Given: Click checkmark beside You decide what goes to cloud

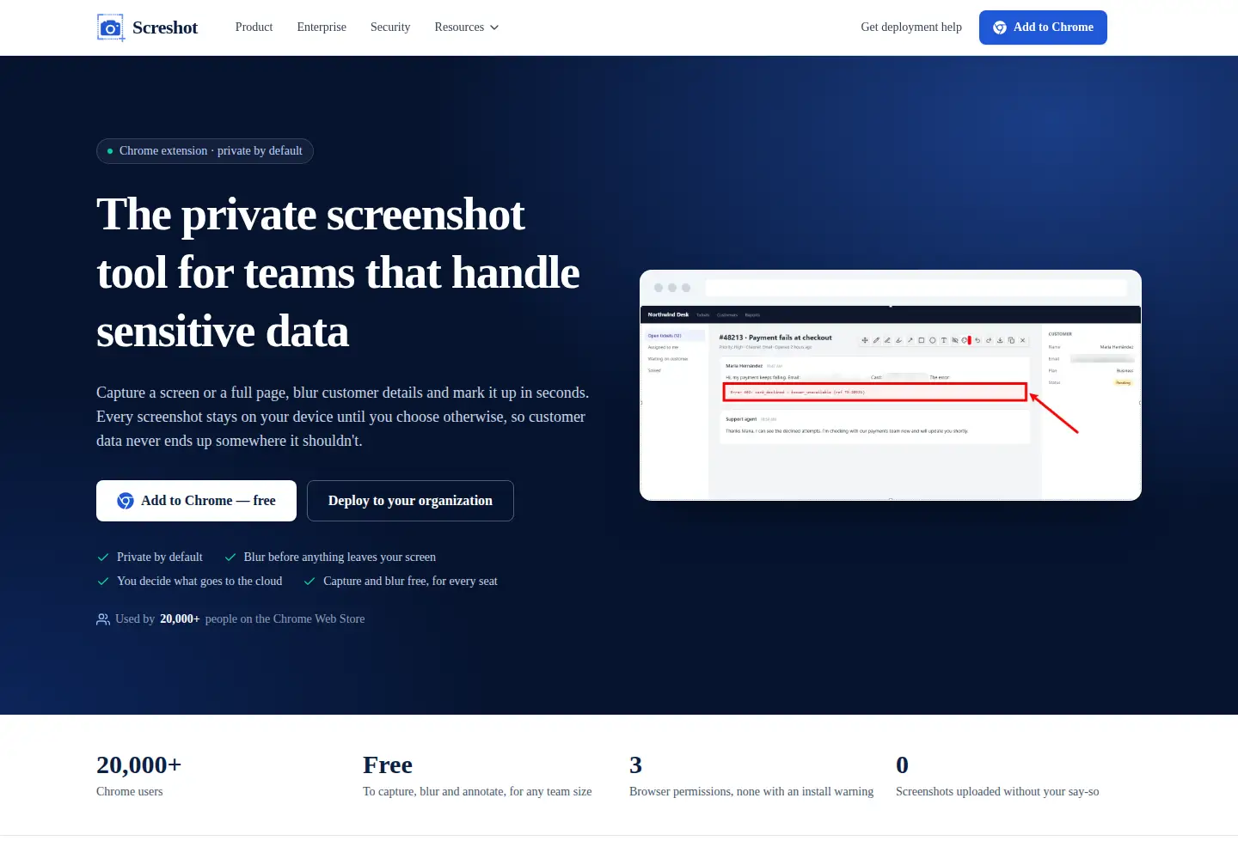Looking at the screenshot, I should 103,582.
